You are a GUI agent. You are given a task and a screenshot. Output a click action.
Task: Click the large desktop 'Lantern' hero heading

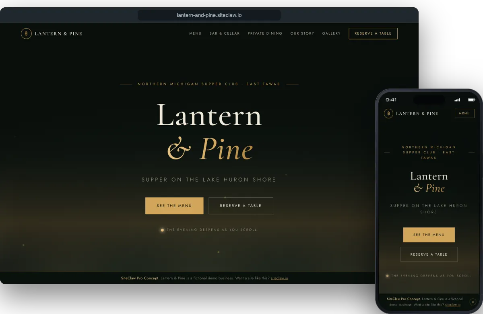[209, 115]
